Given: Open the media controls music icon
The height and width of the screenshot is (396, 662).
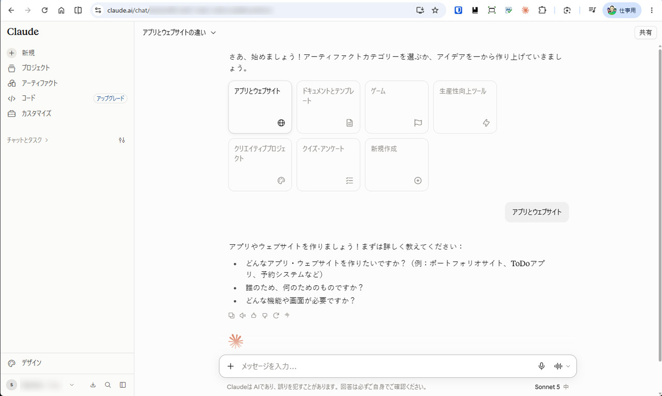Looking at the screenshot, I should pyautogui.click(x=592, y=10).
